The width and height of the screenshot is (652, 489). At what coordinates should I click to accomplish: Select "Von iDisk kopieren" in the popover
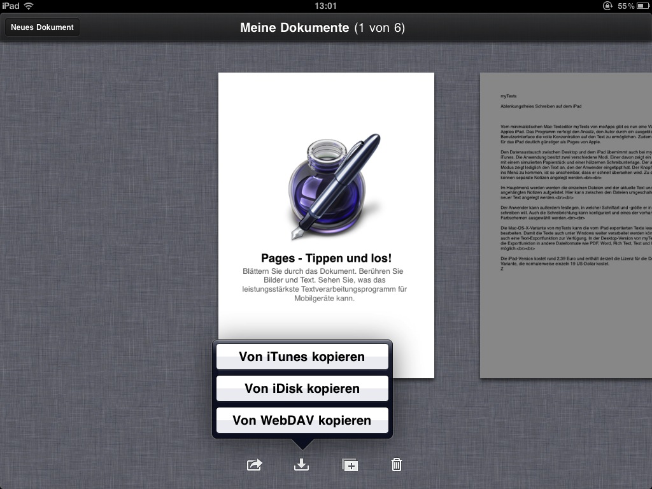(x=302, y=388)
